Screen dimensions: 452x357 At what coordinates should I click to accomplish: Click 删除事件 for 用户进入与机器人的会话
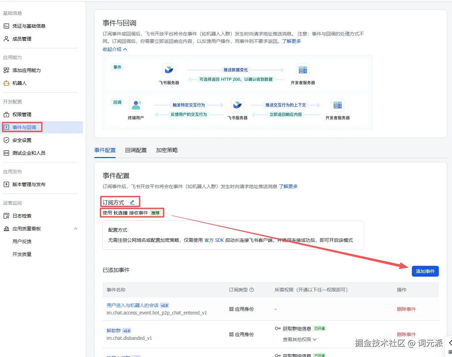click(x=406, y=309)
